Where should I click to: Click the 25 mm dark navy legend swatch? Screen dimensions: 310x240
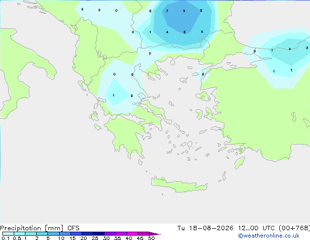point(98,234)
